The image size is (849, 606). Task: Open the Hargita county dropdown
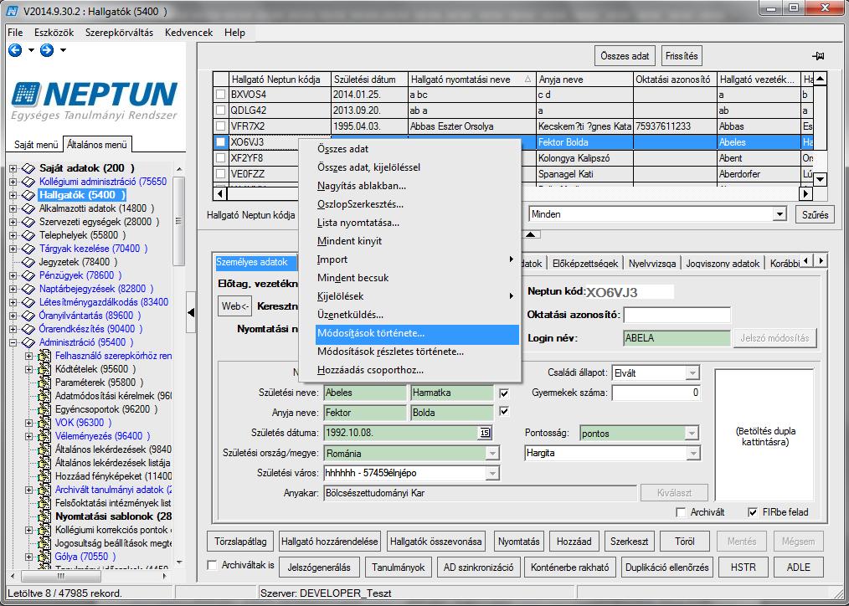coord(693,453)
